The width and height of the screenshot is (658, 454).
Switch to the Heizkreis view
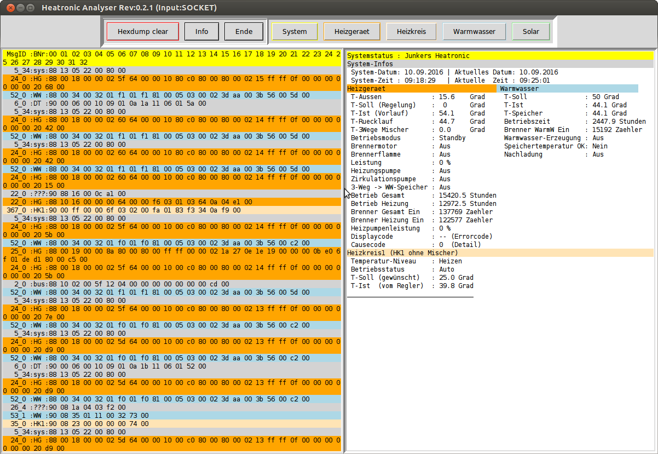pos(411,31)
